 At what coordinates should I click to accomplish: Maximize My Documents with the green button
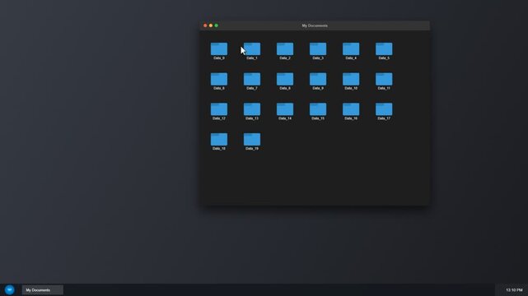click(216, 25)
